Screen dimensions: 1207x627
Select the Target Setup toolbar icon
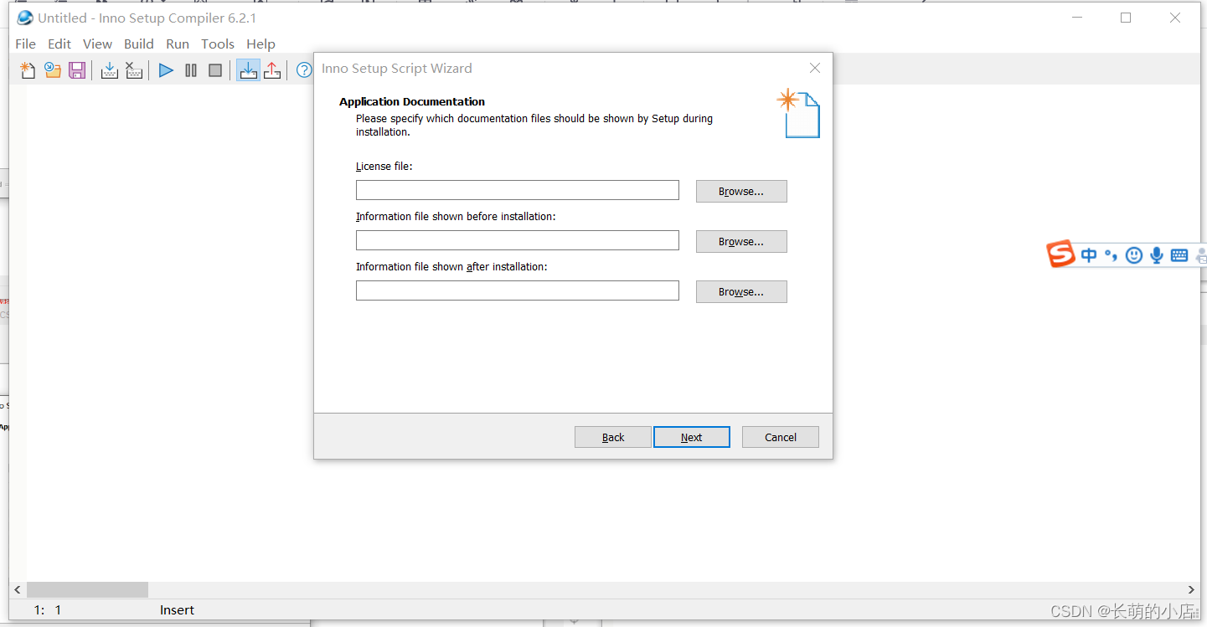tap(248, 70)
